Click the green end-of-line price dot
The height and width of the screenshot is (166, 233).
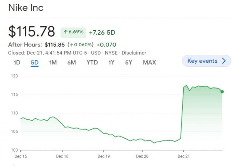[x=222, y=92]
